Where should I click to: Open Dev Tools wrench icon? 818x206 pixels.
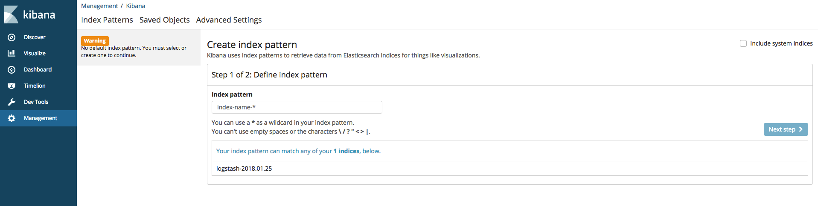12,102
